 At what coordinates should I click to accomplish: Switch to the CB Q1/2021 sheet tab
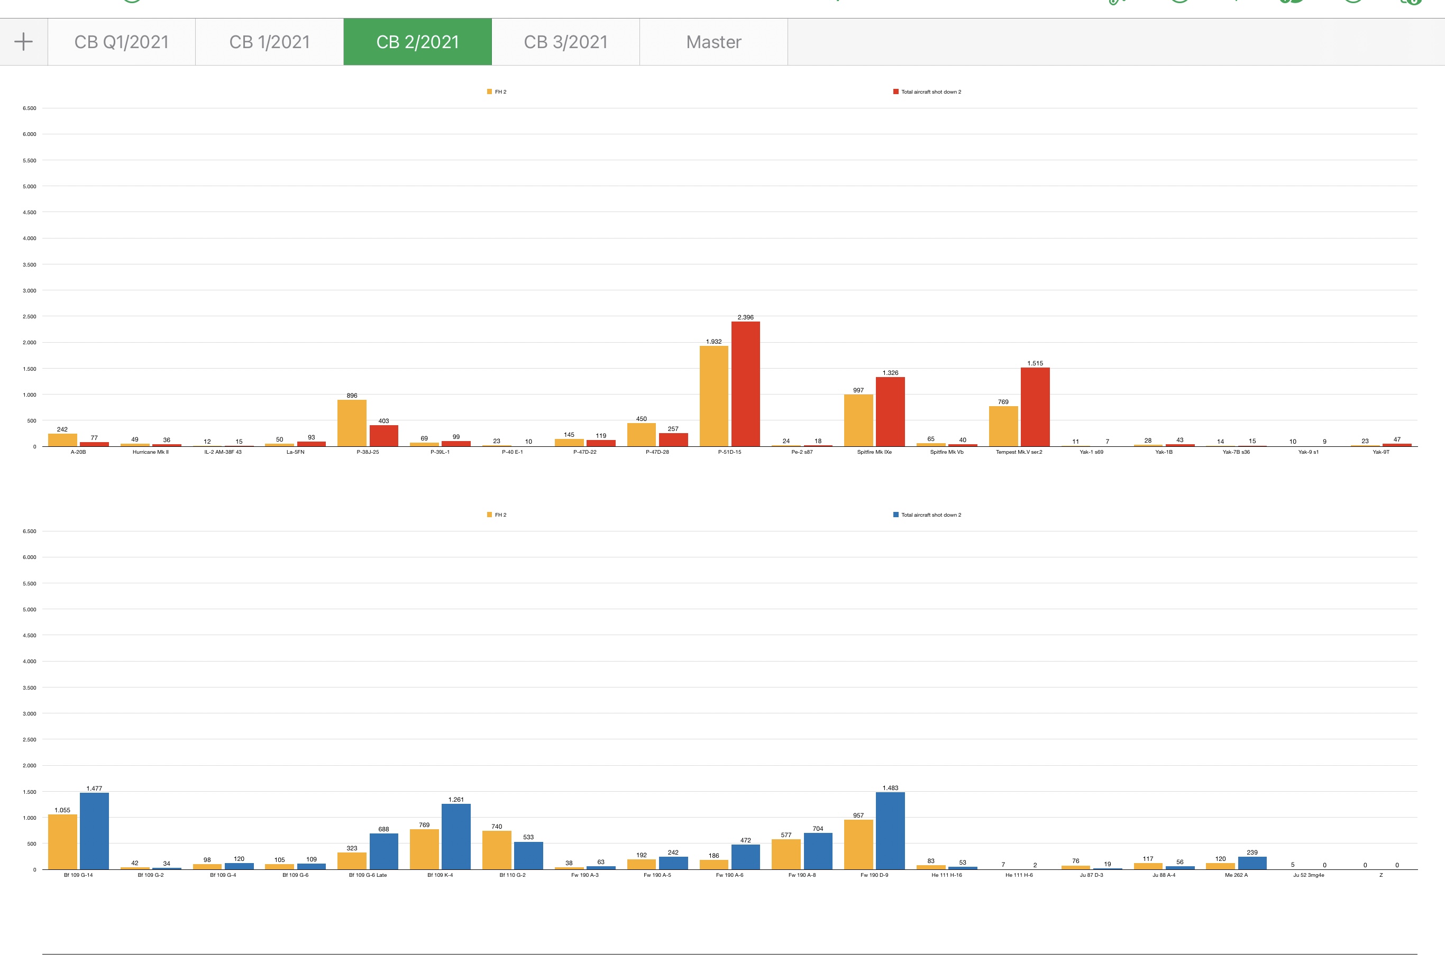coord(122,42)
